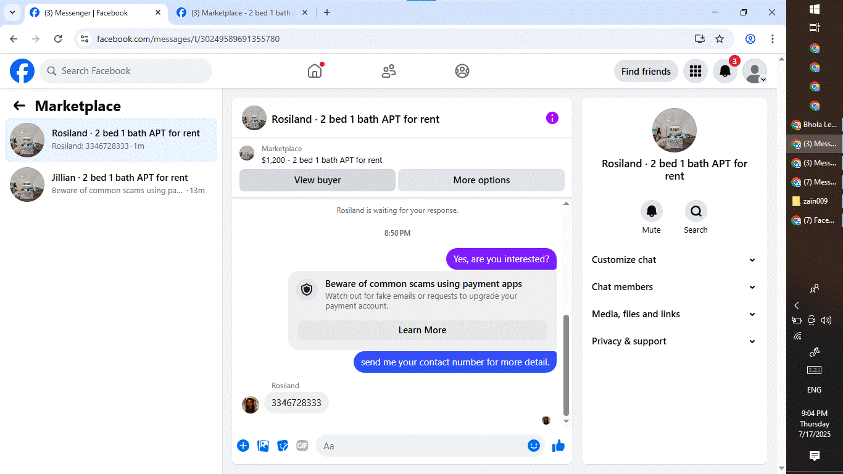The width and height of the screenshot is (843, 474).
Task: Show hidden system tray icons chevron
Action: 797,306
